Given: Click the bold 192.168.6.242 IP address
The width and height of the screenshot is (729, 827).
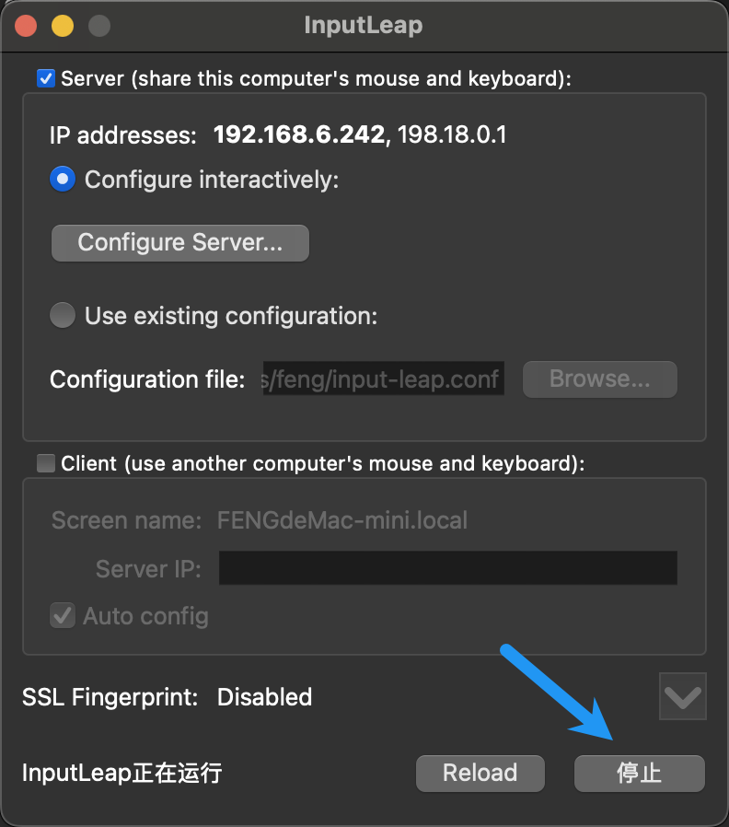Looking at the screenshot, I should pos(298,135).
